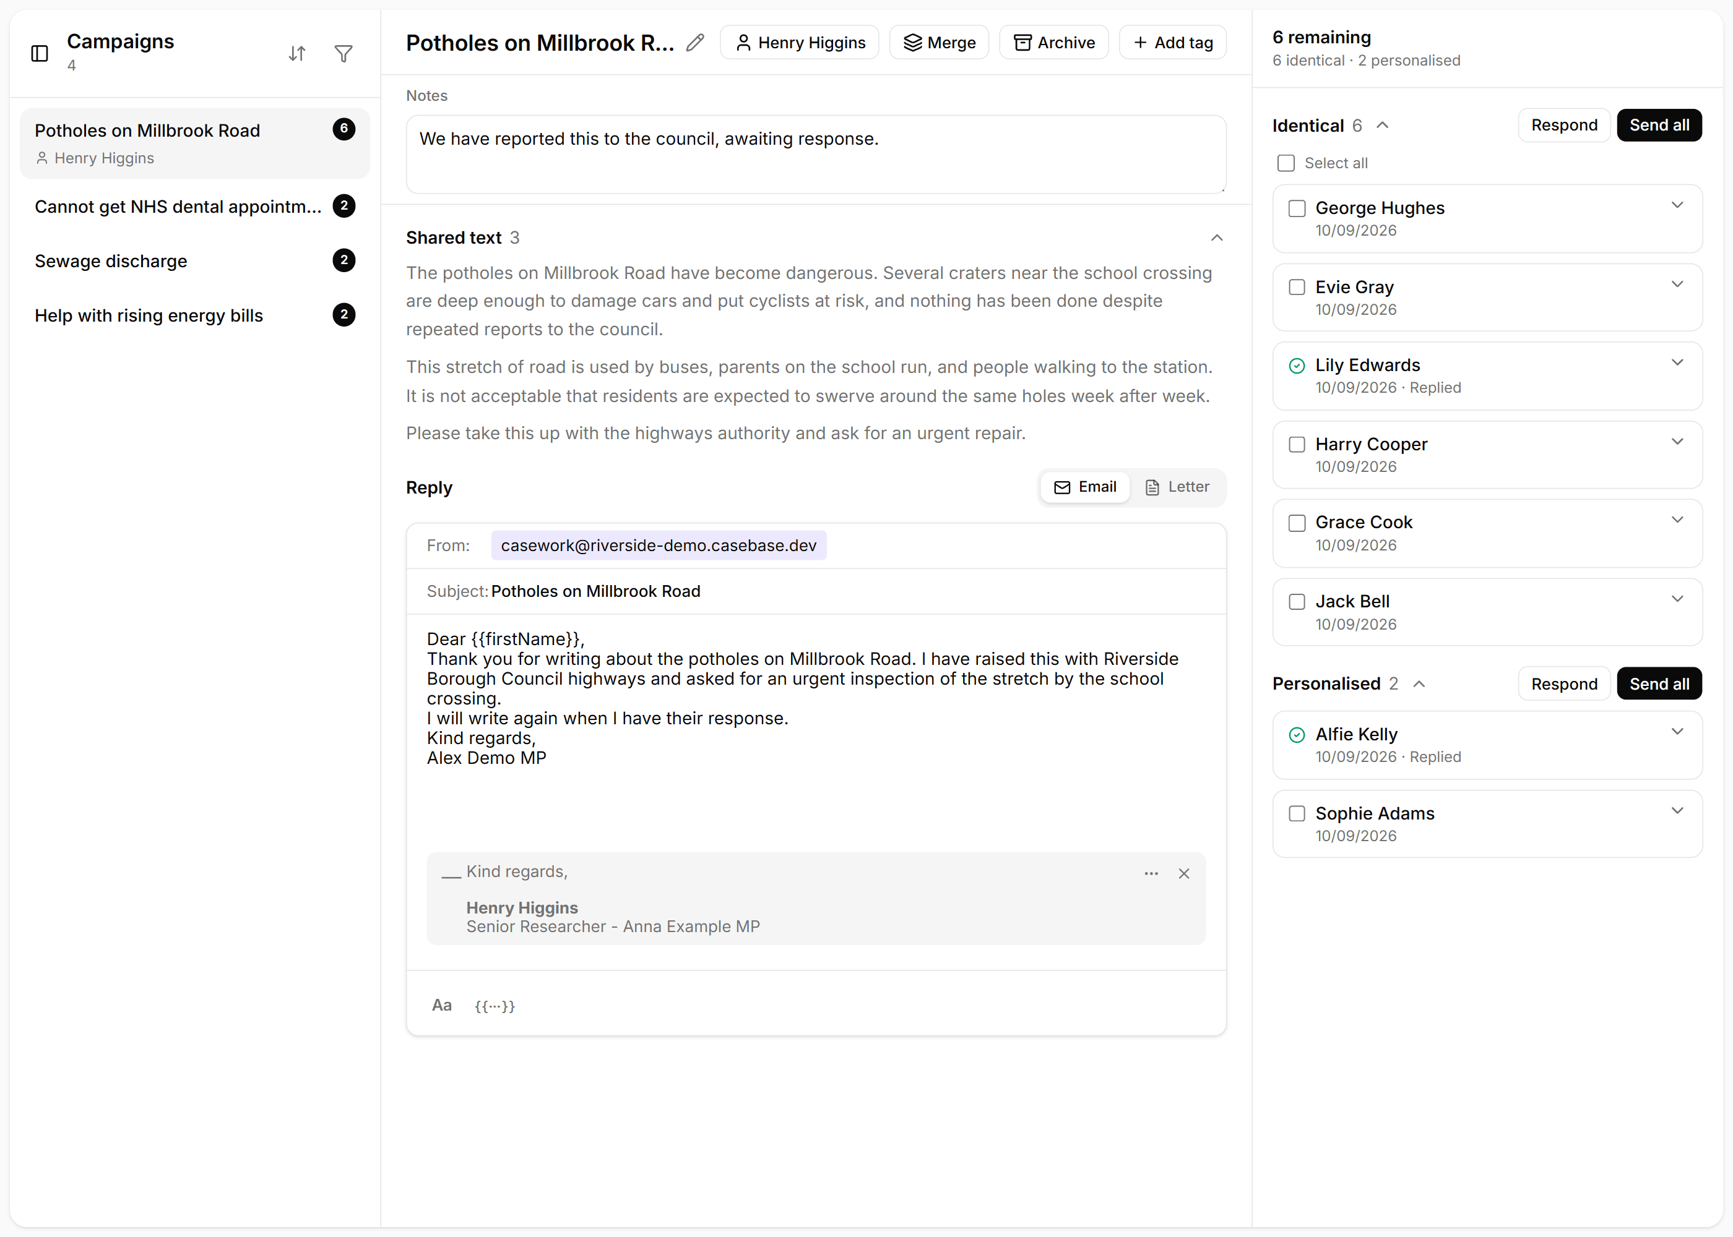This screenshot has height=1237, width=1733.
Task: Sort campaigns with the arrows icon
Action: (x=297, y=53)
